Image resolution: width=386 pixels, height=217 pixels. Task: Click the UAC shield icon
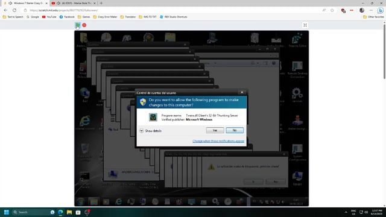[x=143, y=102]
